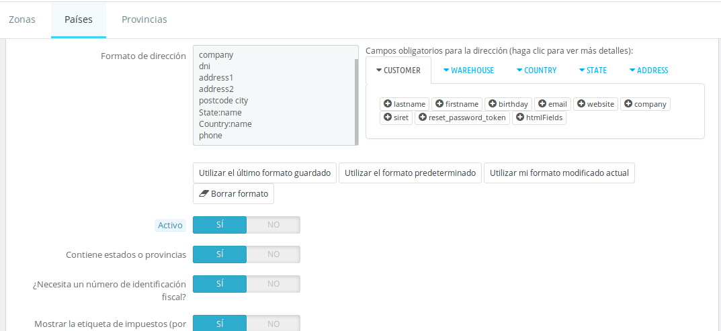Click 'State:name' line in format box

pos(220,113)
